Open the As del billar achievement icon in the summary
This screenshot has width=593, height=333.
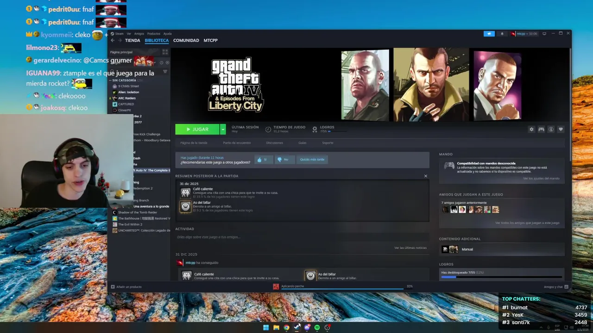point(186,206)
